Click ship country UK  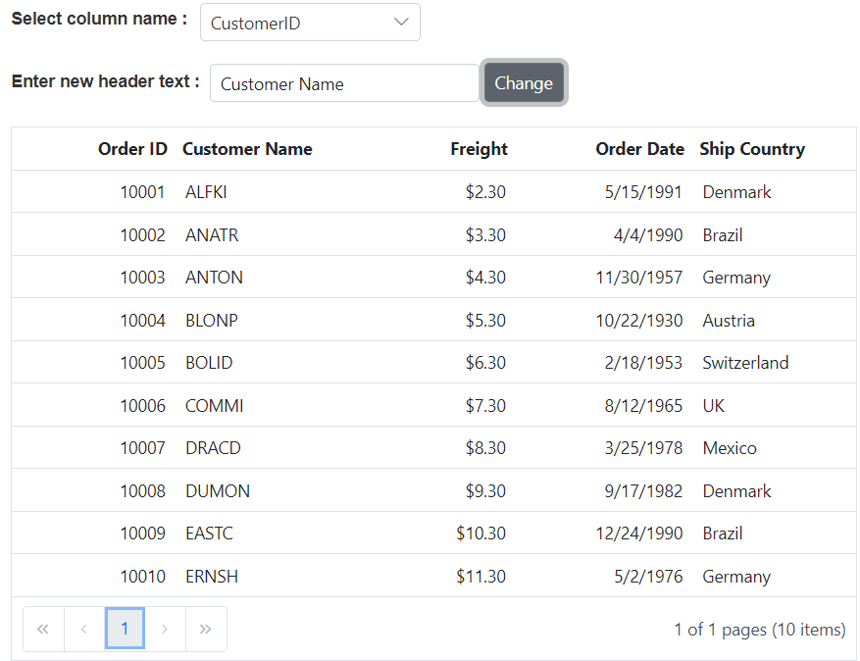[x=714, y=405]
